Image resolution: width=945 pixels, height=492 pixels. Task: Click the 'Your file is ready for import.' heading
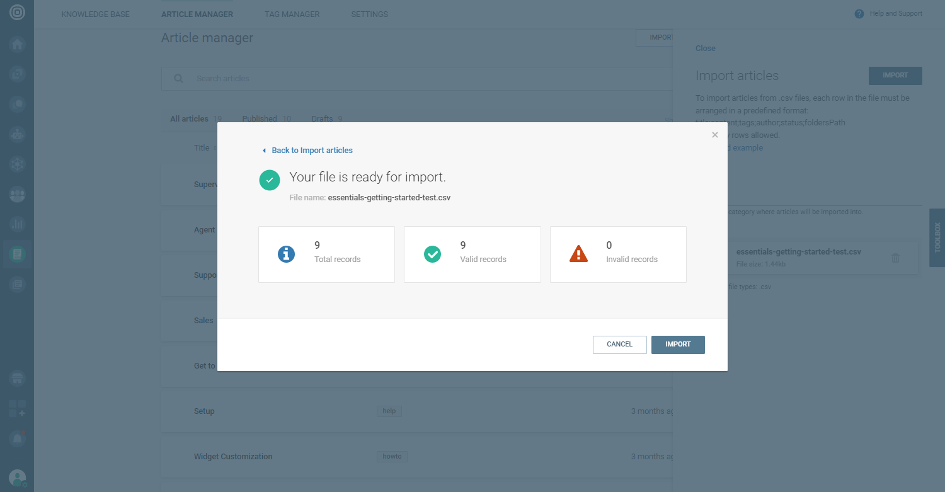[367, 177]
